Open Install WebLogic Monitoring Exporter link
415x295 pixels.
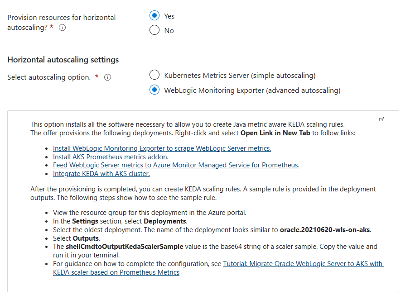(x=162, y=148)
